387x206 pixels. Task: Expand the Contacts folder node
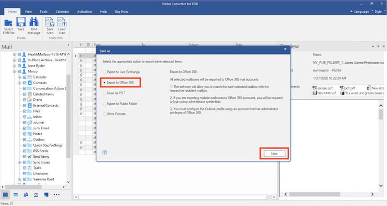click(20, 82)
